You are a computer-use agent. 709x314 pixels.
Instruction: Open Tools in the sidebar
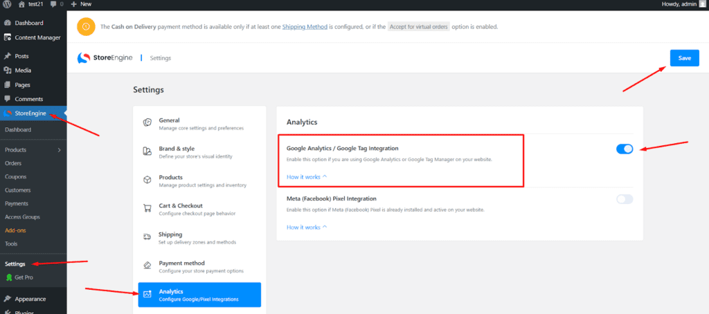(11, 243)
